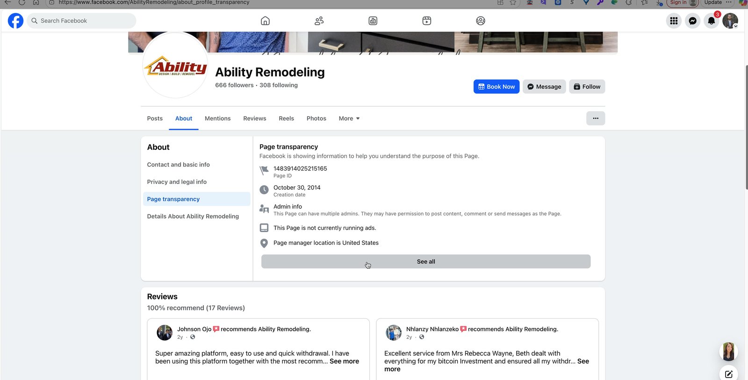The image size is (748, 380).
Task: Open the floating chat head avatar
Action: pyautogui.click(x=728, y=351)
